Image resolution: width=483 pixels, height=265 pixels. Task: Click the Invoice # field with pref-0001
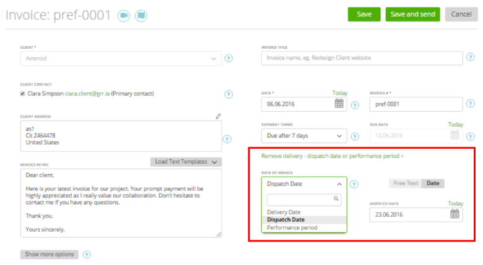416,104
